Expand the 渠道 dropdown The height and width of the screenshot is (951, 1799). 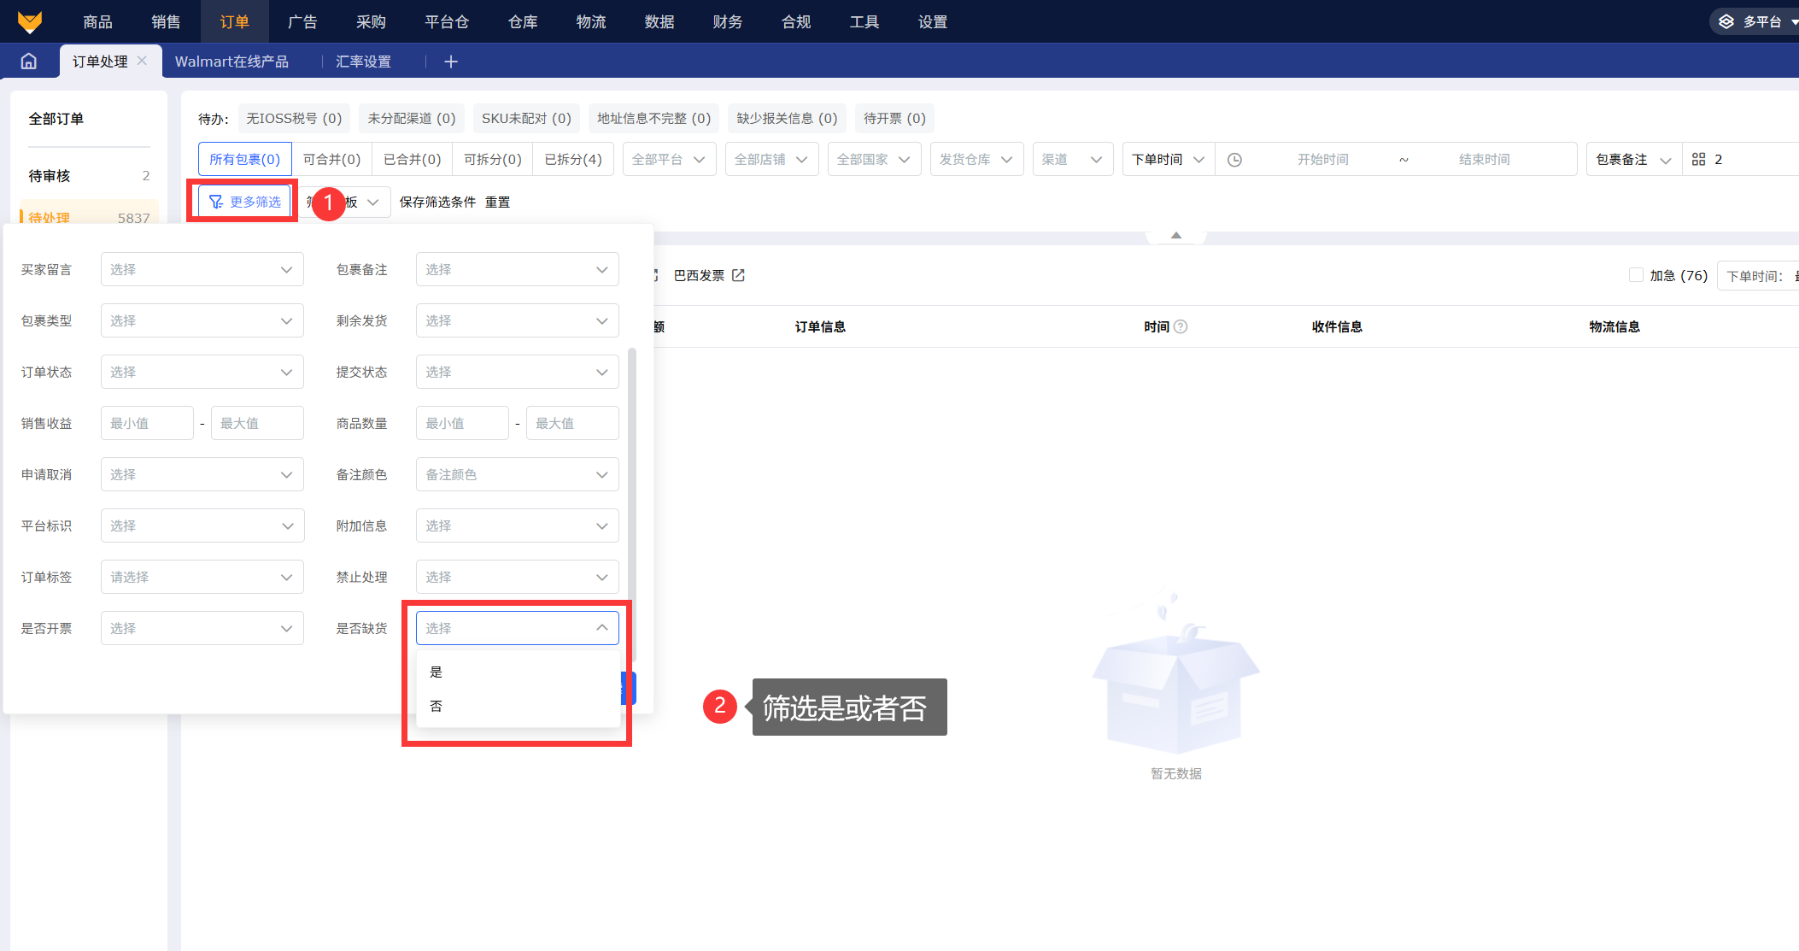(x=1072, y=160)
